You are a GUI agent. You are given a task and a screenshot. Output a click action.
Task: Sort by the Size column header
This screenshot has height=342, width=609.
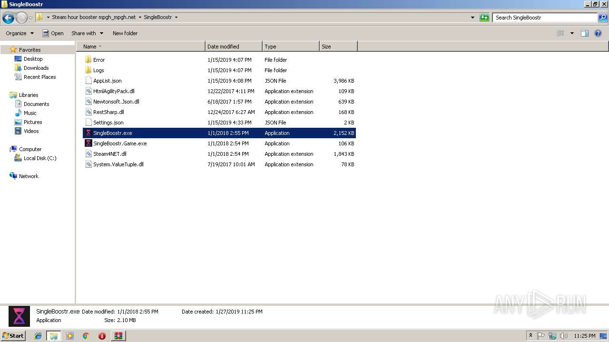(338, 47)
